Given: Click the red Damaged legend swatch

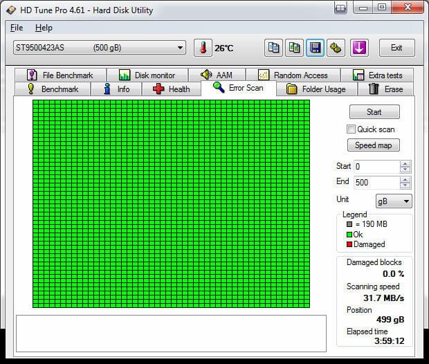Looking at the screenshot, I should (349, 244).
